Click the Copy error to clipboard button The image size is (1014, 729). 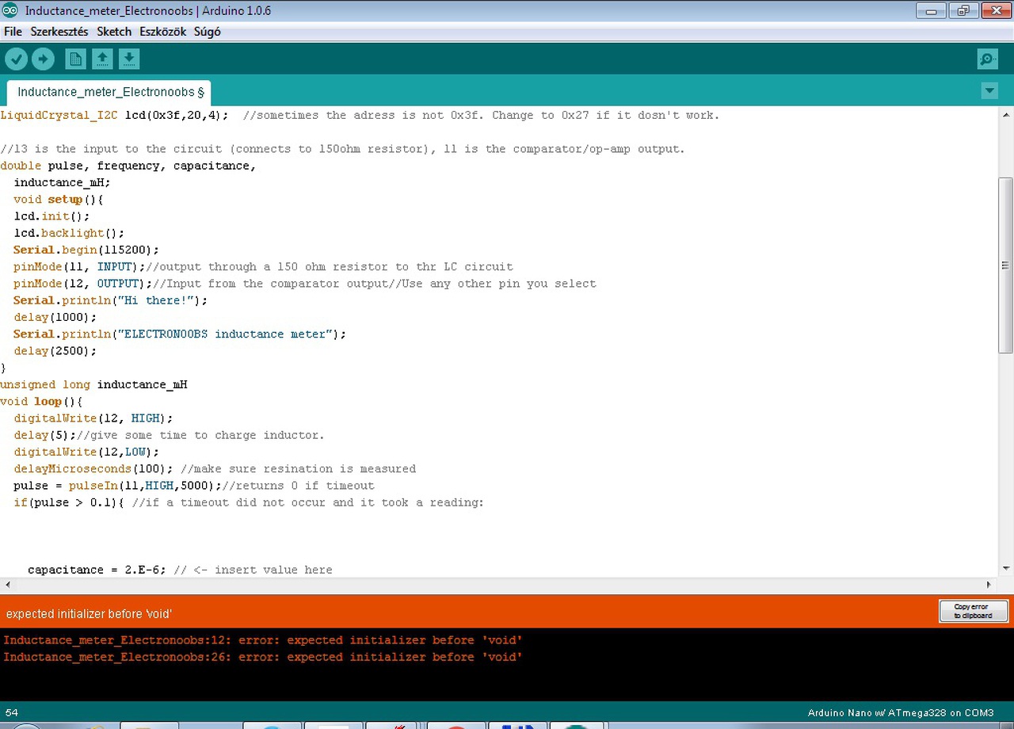(973, 611)
